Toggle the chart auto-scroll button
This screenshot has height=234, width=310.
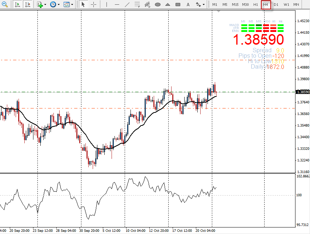pos(17,5)
